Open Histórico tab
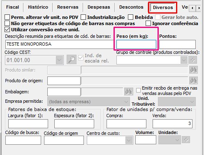This screenshot has width=204, height=155. click(x=38, y=7)
